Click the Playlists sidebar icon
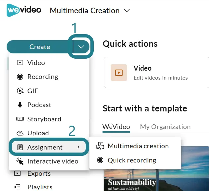 tap(18, 187)
